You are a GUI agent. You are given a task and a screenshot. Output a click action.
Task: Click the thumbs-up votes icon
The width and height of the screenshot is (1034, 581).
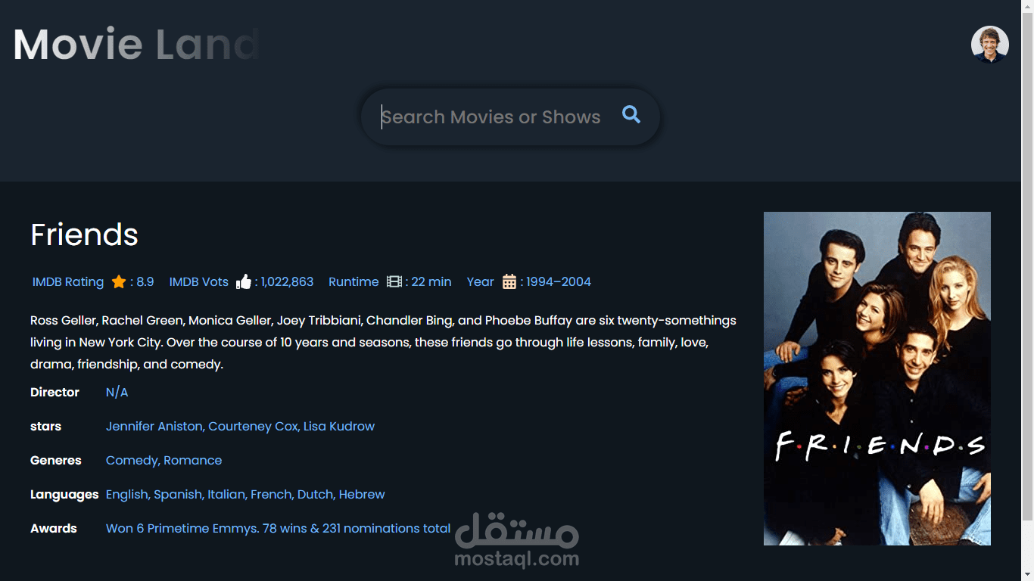[x=244, y=281]
